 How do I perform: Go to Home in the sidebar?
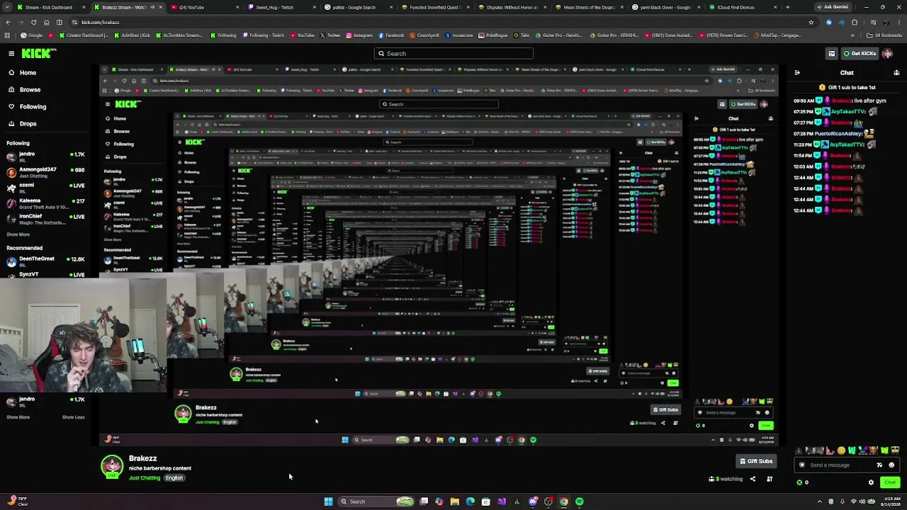tap(28, 72)
